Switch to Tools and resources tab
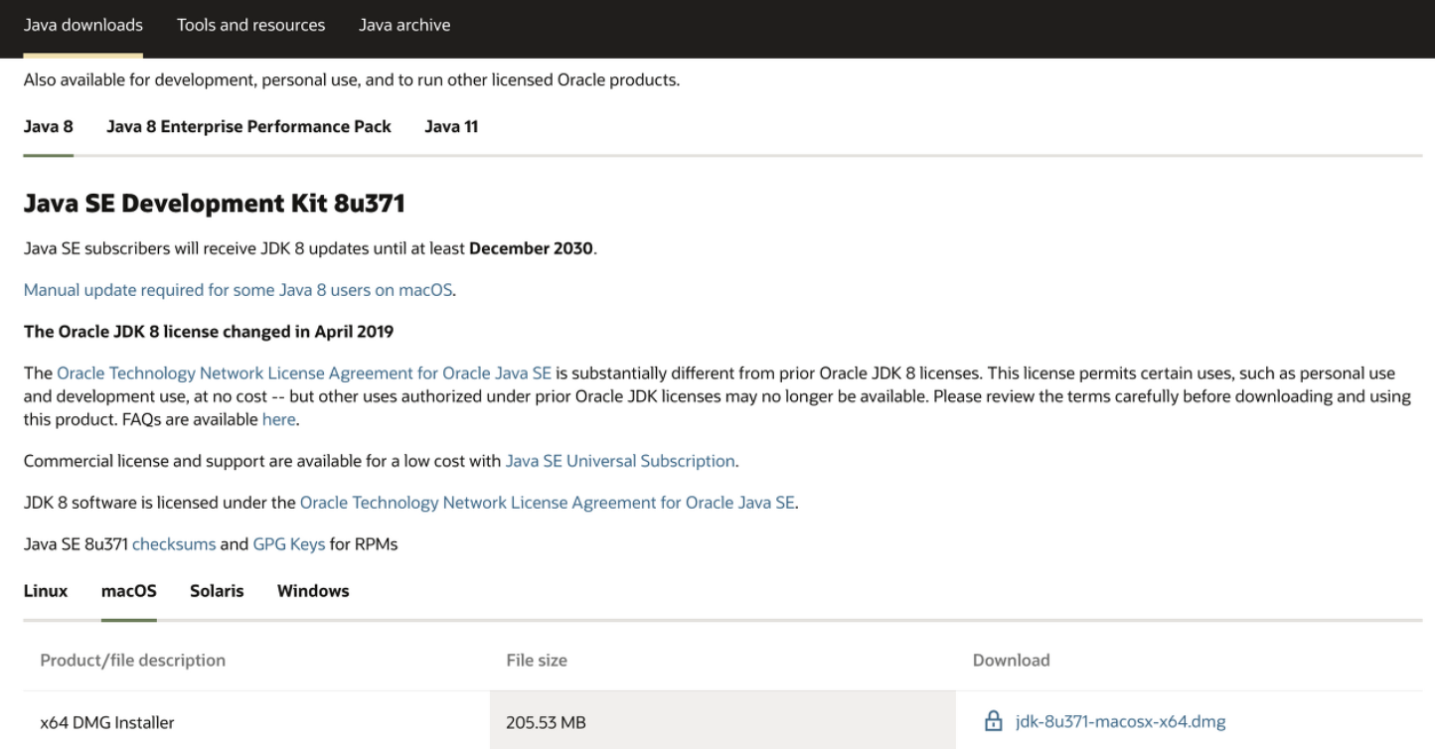Viewport: 1435px width, 749px height. coord(251,25)
